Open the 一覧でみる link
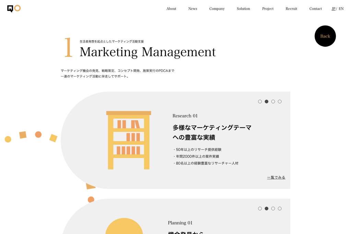Viewport: 351px width, 234px height. 276,177
